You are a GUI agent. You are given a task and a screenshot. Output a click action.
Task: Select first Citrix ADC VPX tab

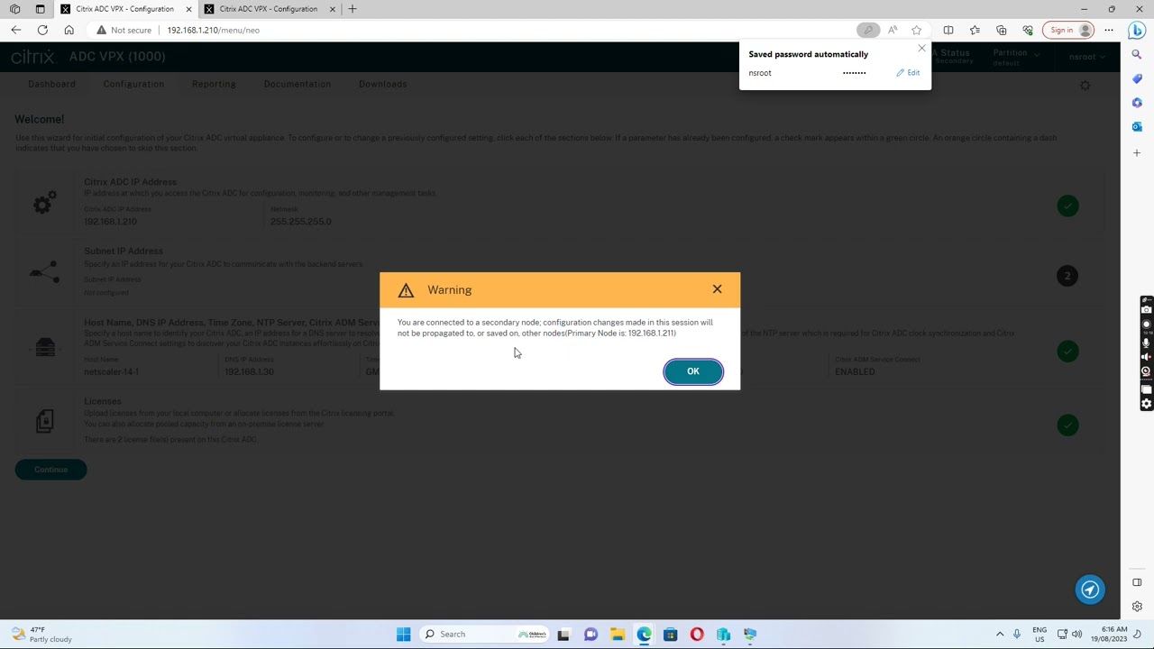pos(124,9)
